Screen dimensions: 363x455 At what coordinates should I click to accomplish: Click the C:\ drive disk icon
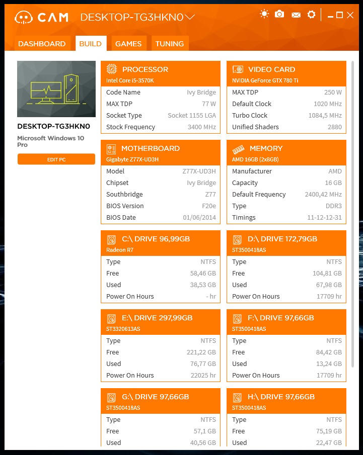coord(111,240)
